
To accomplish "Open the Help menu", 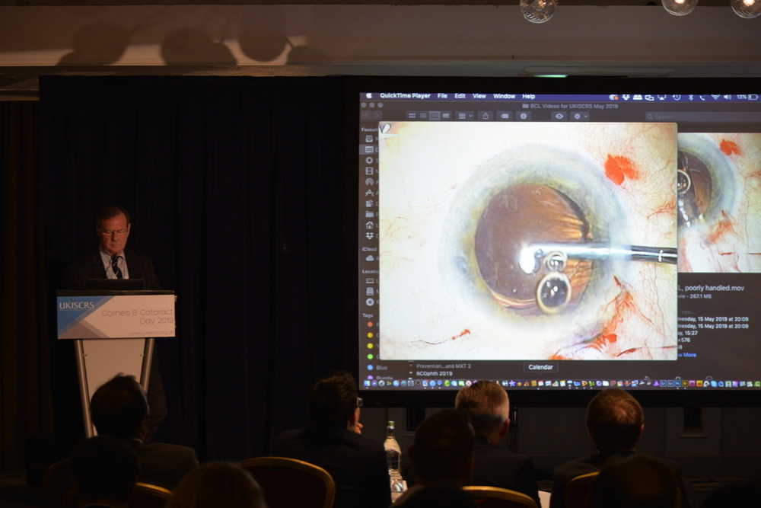I will click(x=529, y=96).
